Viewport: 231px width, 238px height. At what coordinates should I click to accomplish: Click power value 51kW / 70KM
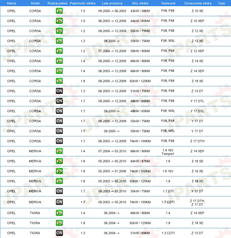(x=140, y=91)
